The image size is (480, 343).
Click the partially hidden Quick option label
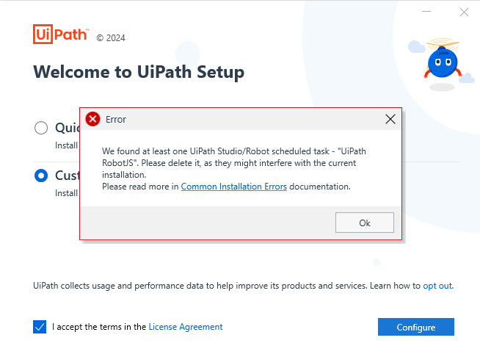point(68,128)
